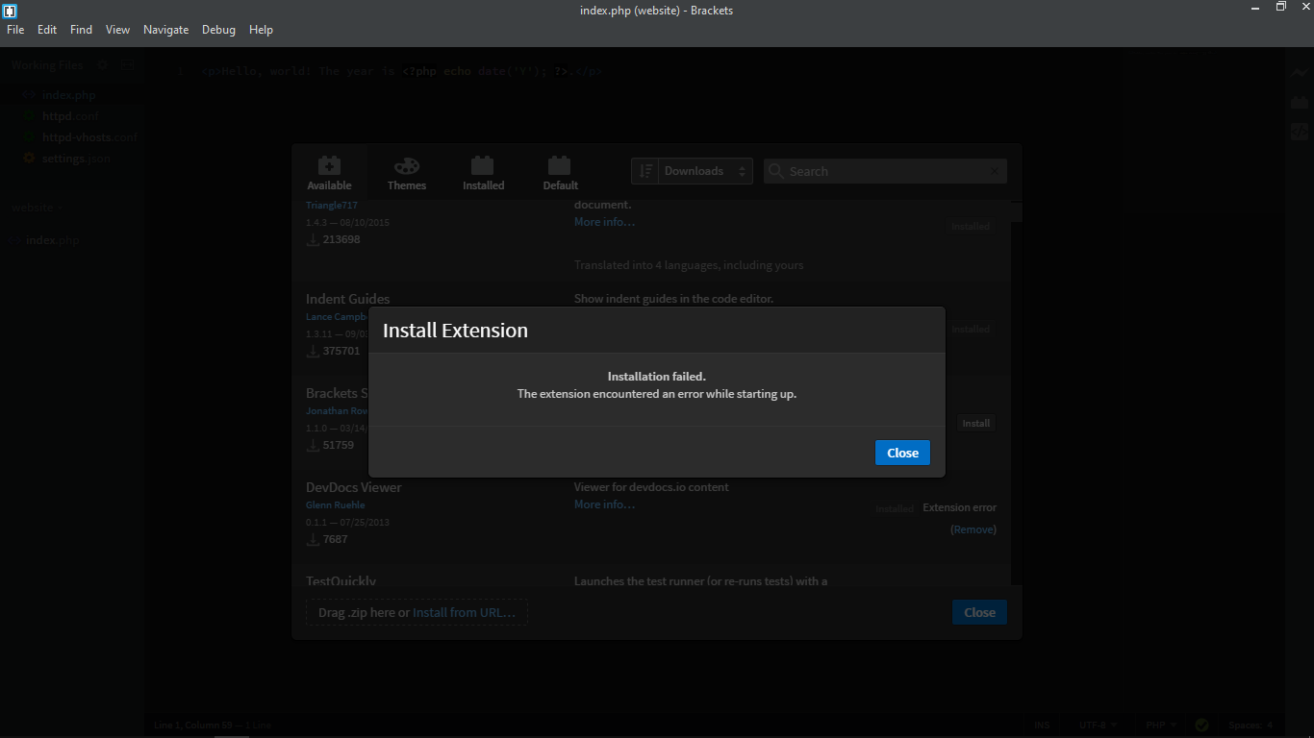Open the UTF-8 encoding dropdown
The height and width of the screenshot is (738, 1314).
tap(1098, 725)
